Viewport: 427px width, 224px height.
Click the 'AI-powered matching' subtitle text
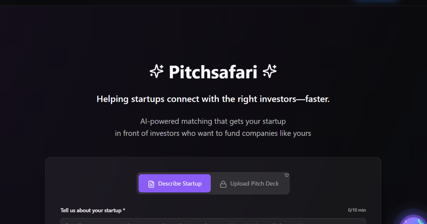pos(213,121)
